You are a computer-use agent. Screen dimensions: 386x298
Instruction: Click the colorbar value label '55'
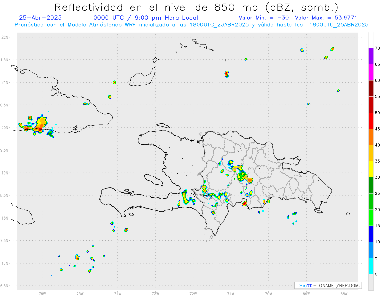coord(378,96)
